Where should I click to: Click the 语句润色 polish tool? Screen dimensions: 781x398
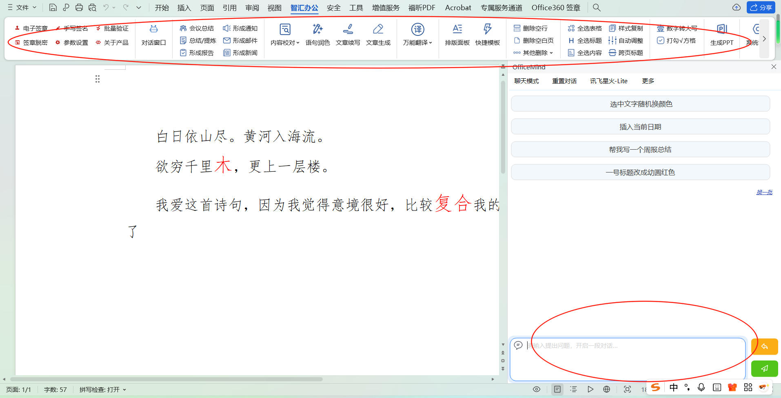317,29
